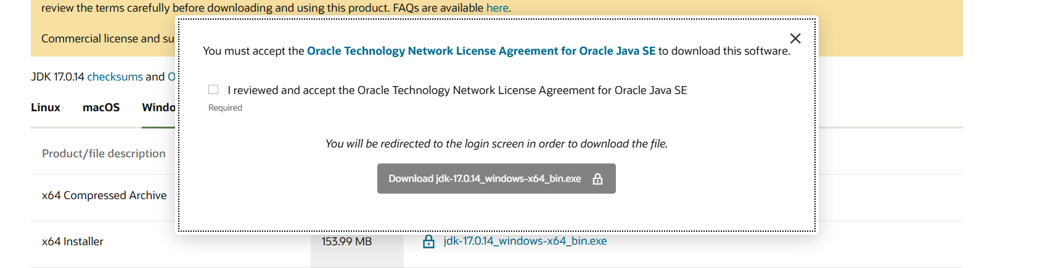Click the Download jdk-17.0.14_windows-x64_bin.exe button
This screenshot has width=1053, height=268.
[496, 179]
